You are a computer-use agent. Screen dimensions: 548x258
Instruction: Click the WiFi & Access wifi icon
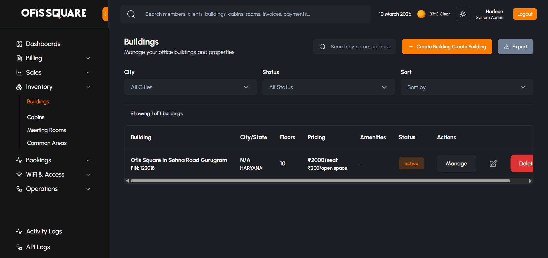coord(19,175)
